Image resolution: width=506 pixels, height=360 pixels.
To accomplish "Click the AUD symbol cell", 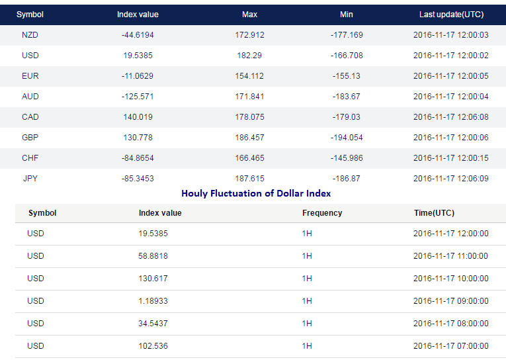I will 30,97.
